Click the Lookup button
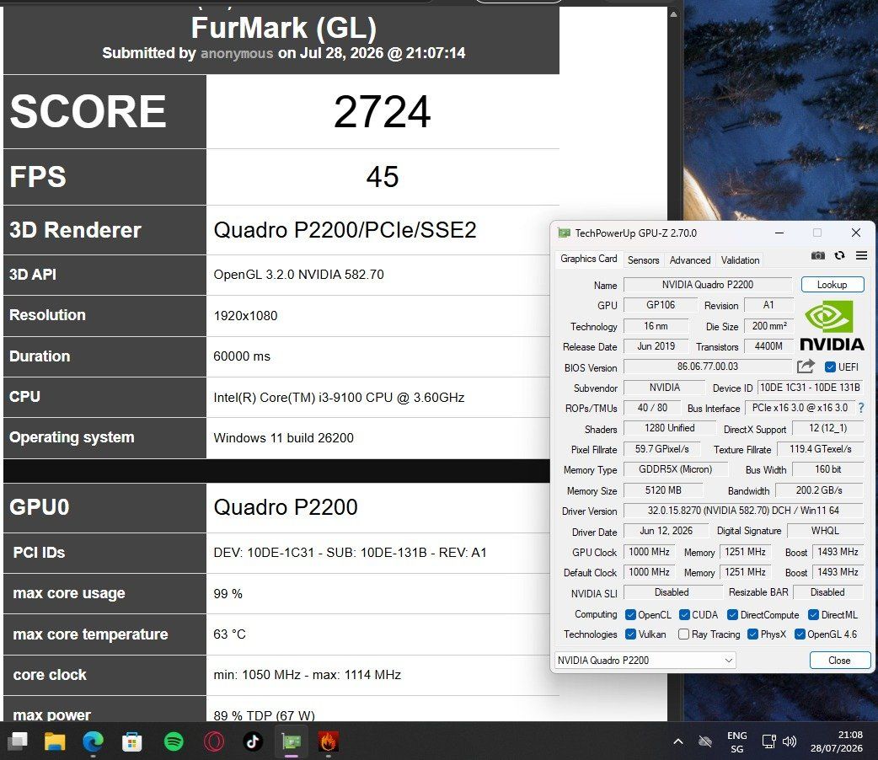Viewport: 878px width, 760px height. [832, 285]
